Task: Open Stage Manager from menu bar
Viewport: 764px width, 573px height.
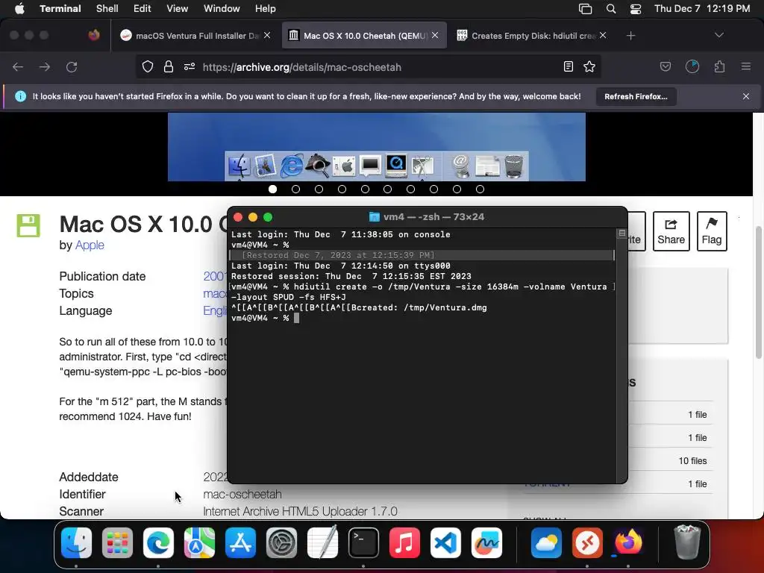Action: (x=585, y=8)
